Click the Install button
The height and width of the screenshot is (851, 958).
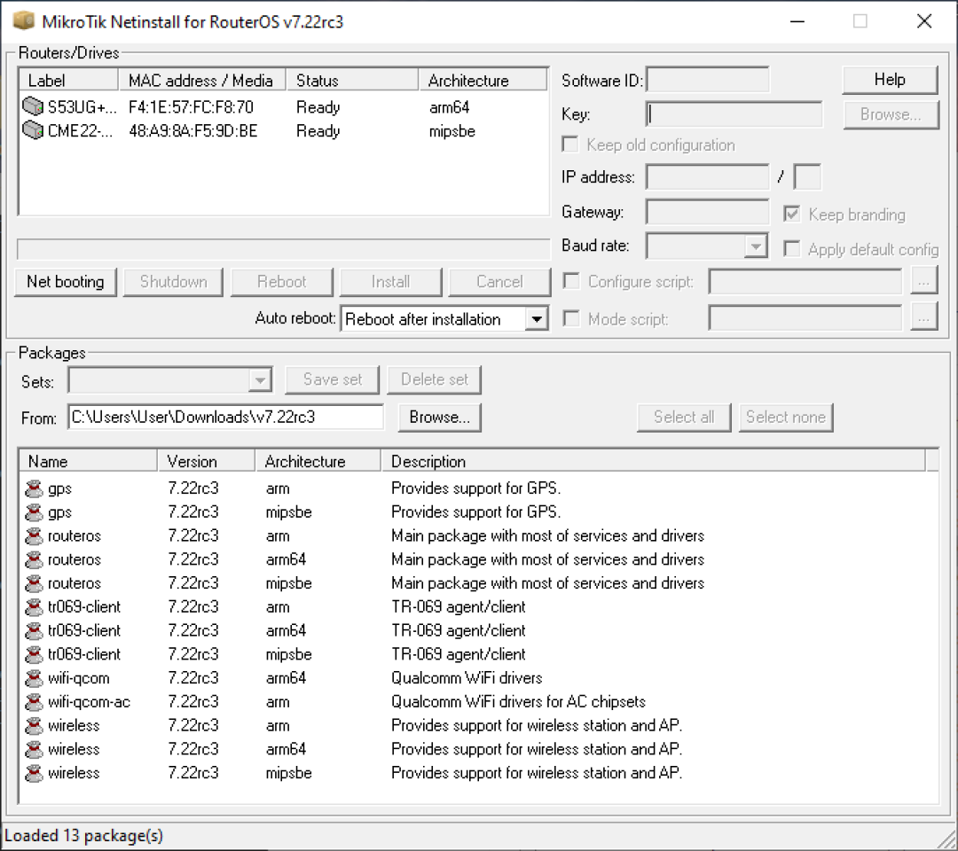pos(390,281)
